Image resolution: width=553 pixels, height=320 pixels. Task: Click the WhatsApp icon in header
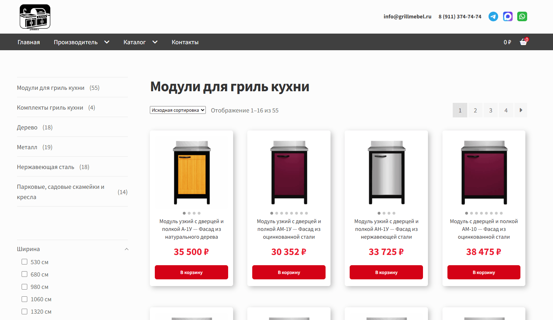[522, 17]
